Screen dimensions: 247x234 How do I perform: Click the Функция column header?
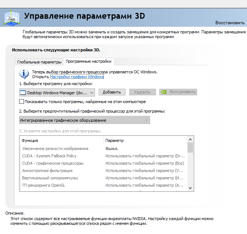(x=62, y=140)
